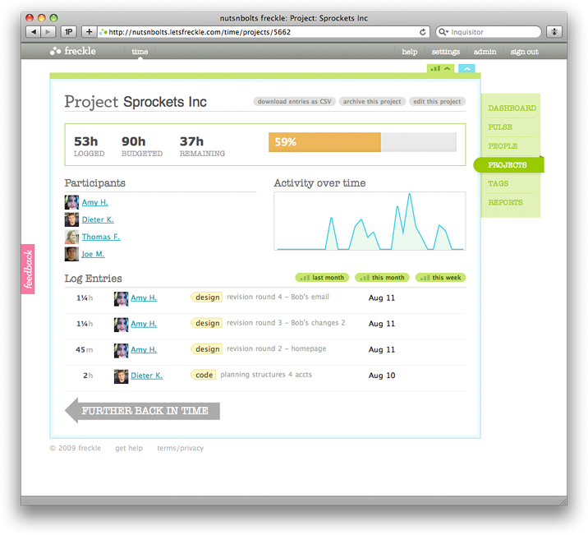Go to People in the sidebar
Viewport: 588px width, 535px height.
[503, 146]
